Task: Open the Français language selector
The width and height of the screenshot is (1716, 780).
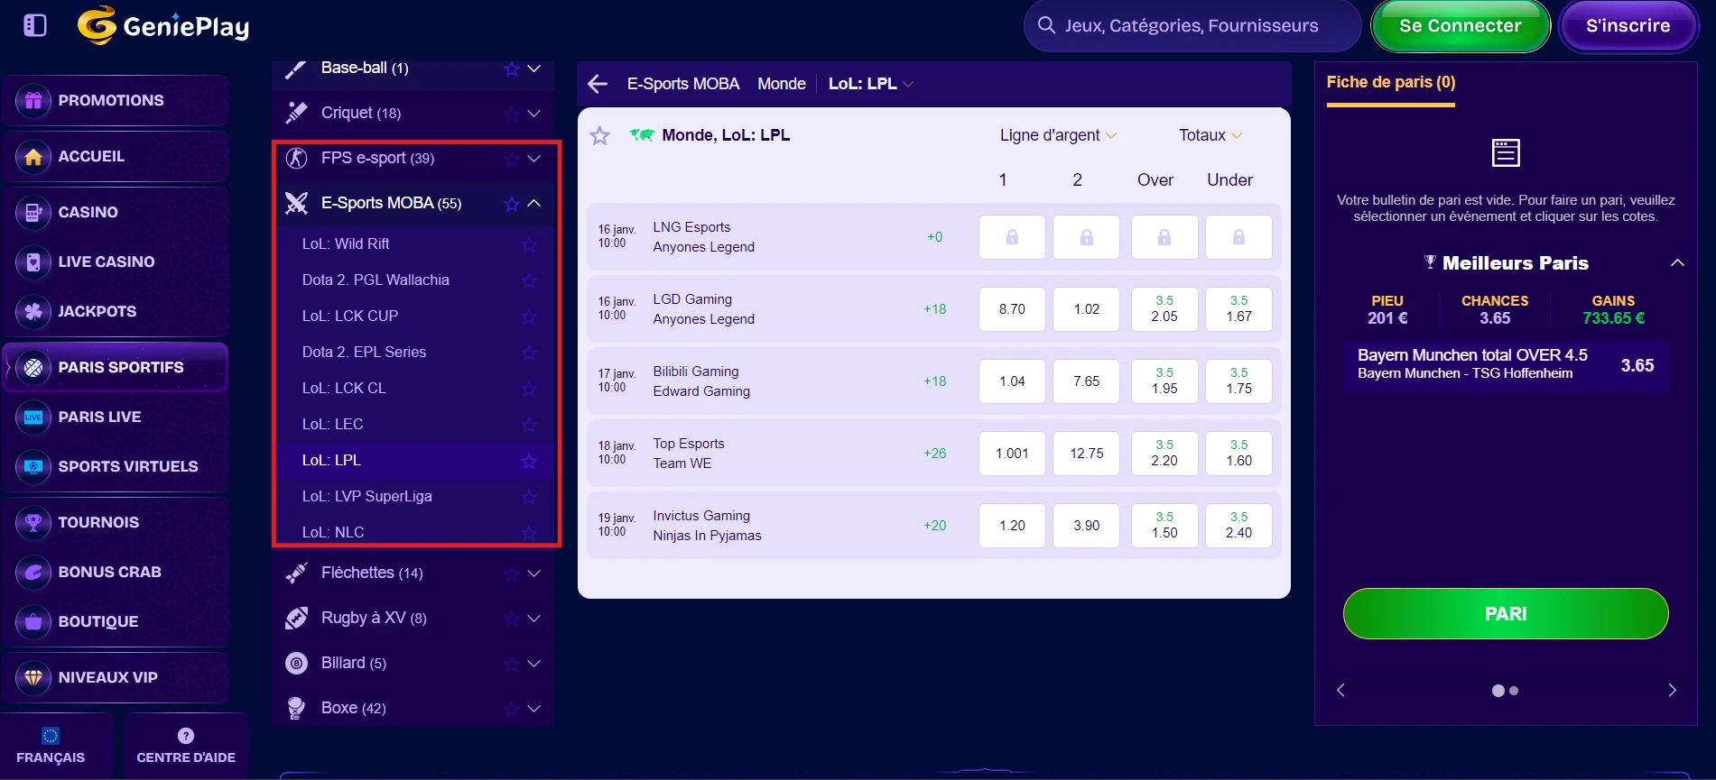Action: click(x=51, y=746)
